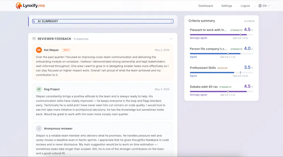The image size is (283, 157).
Task: Open the EN language dropdown
Action: [264, 6]
